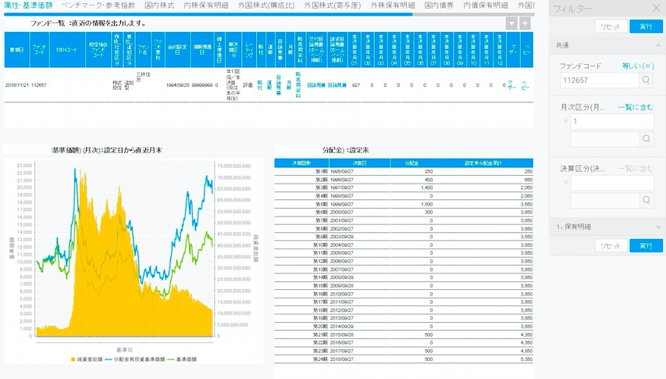
Task: Sort by the 決算日 column header
Action: click(358, 163)
